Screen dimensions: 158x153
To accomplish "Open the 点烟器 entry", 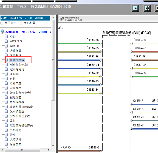I will [14, 74].
